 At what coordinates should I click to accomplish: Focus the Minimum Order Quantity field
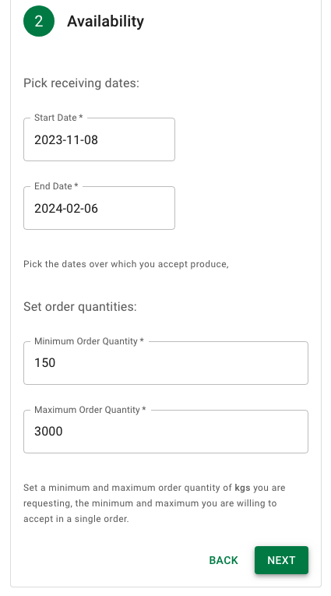[x=166, y=363]
